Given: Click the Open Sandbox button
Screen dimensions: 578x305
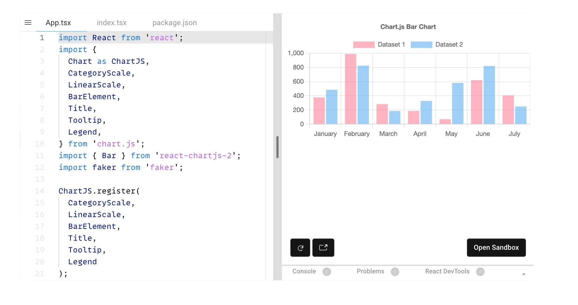Looking at the screenshot, I should 496,247.
